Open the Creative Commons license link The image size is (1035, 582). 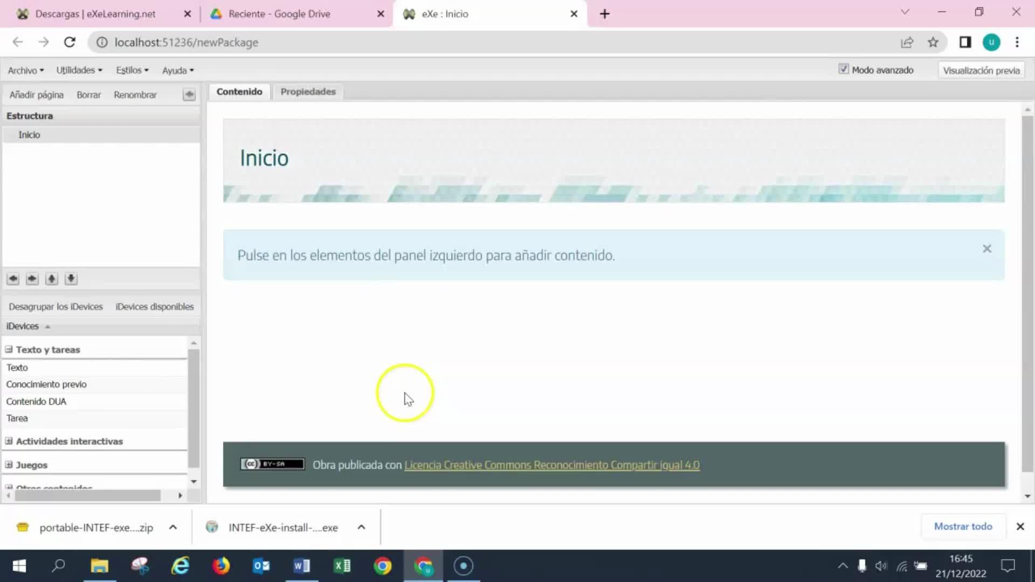click(551, 465)
